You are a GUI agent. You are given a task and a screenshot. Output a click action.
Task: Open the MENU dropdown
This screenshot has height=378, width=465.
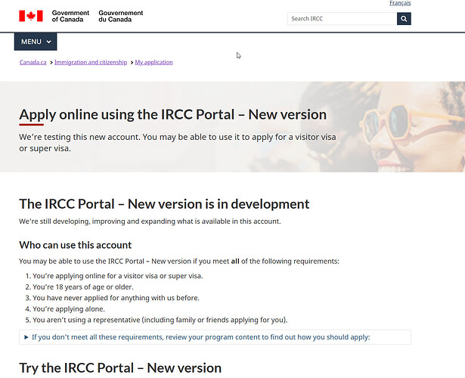(x=36, y=42)
